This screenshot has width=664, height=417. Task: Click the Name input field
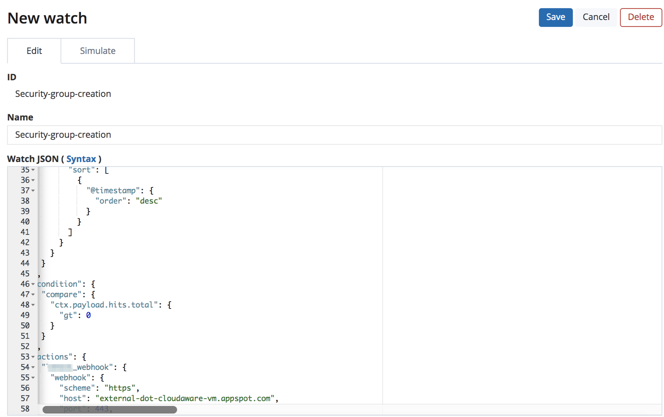[x=334, y=135]
